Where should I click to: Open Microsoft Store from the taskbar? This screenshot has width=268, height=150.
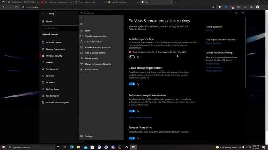point(92,147)
